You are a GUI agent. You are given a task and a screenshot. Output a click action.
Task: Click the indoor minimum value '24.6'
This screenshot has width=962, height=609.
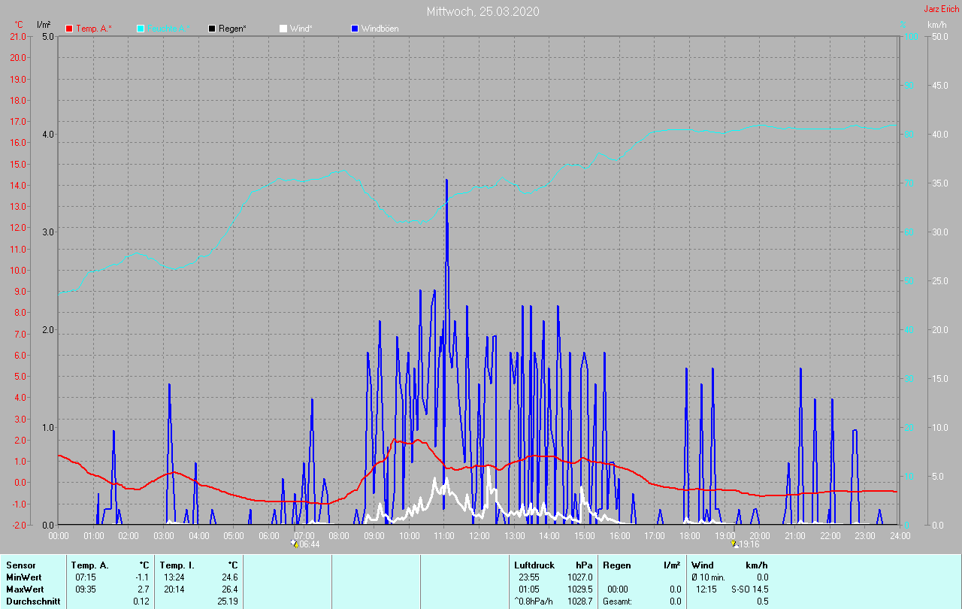coord(229,577)
